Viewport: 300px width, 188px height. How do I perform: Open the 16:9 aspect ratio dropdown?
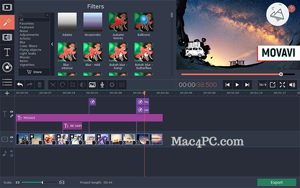(263, 85)
